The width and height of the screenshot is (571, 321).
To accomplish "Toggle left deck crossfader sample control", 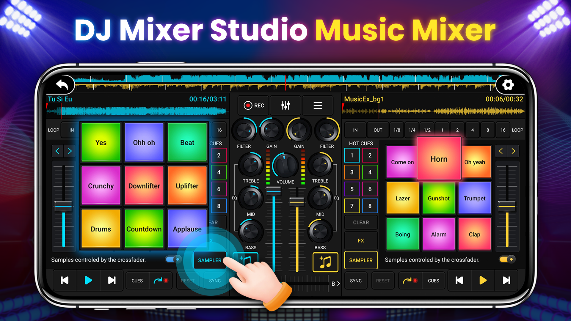I will [172, 259].
